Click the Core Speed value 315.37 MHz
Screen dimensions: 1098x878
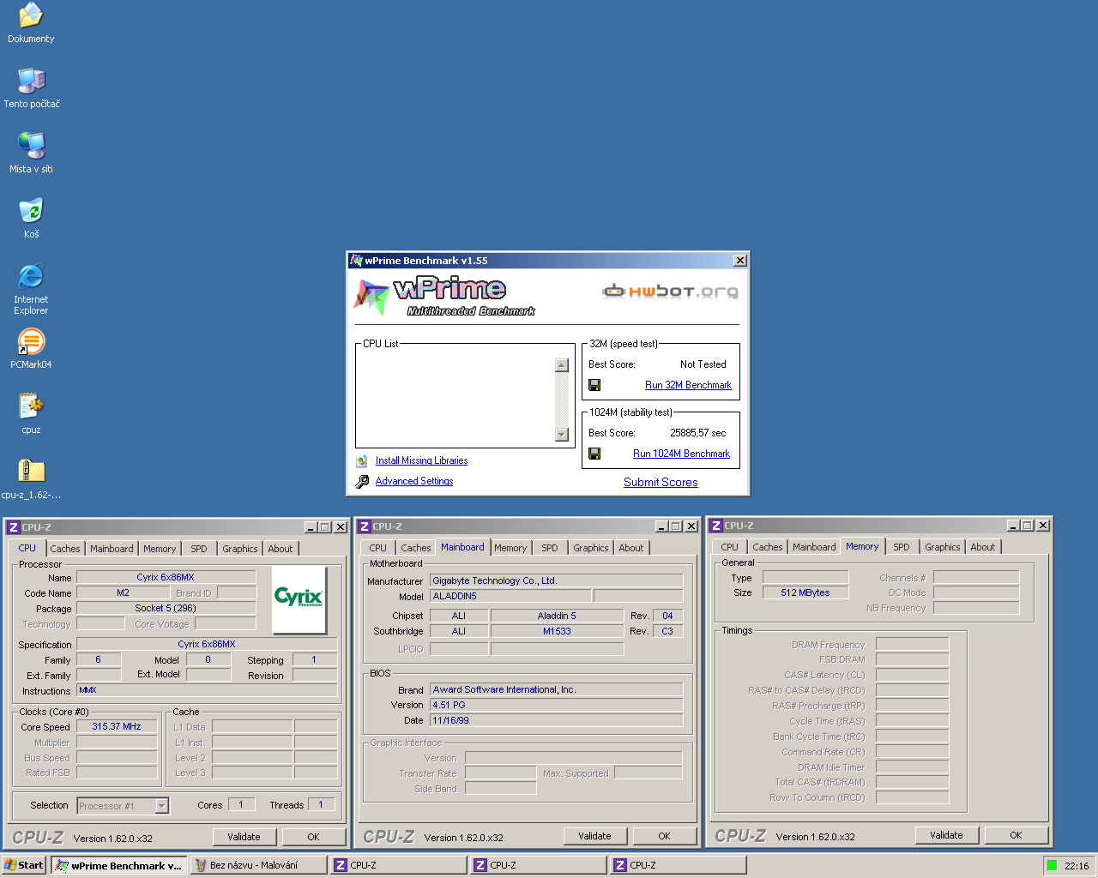coord(117,727)
